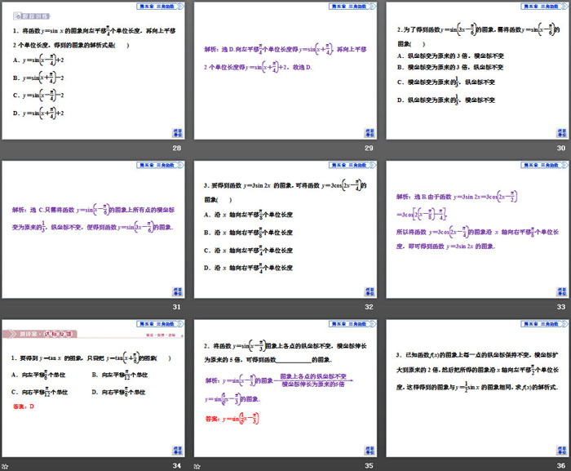Select slide 31 thumbnail with purple solution choosing C
Screen dimensions: 571x471
(x=93, y=229)
